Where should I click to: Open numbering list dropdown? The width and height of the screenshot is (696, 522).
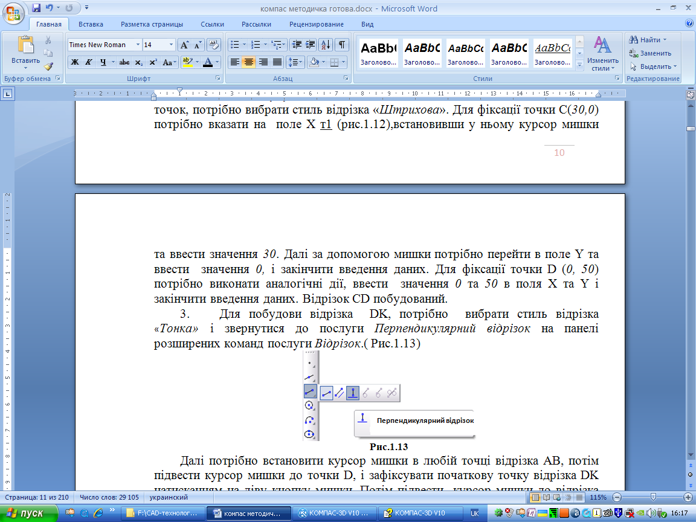pyautogui.click(x=265, y=45)
